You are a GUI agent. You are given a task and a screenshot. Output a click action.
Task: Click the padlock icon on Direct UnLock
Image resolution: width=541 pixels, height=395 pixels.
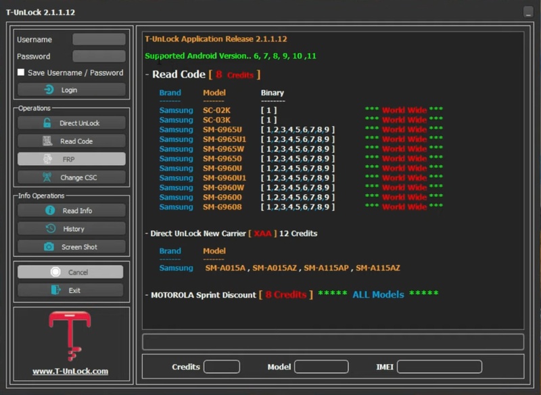[x=47, y=123]
